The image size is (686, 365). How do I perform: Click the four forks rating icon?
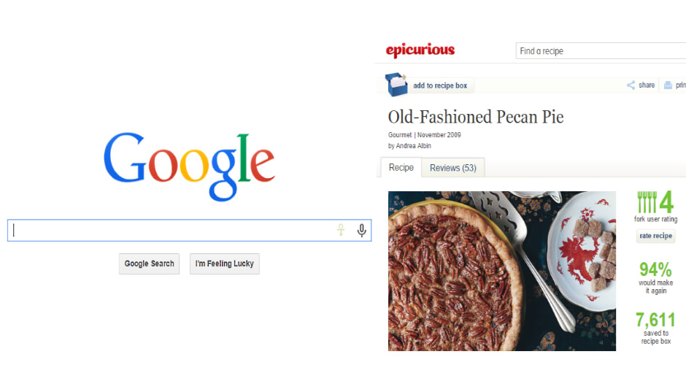point(647,202)
